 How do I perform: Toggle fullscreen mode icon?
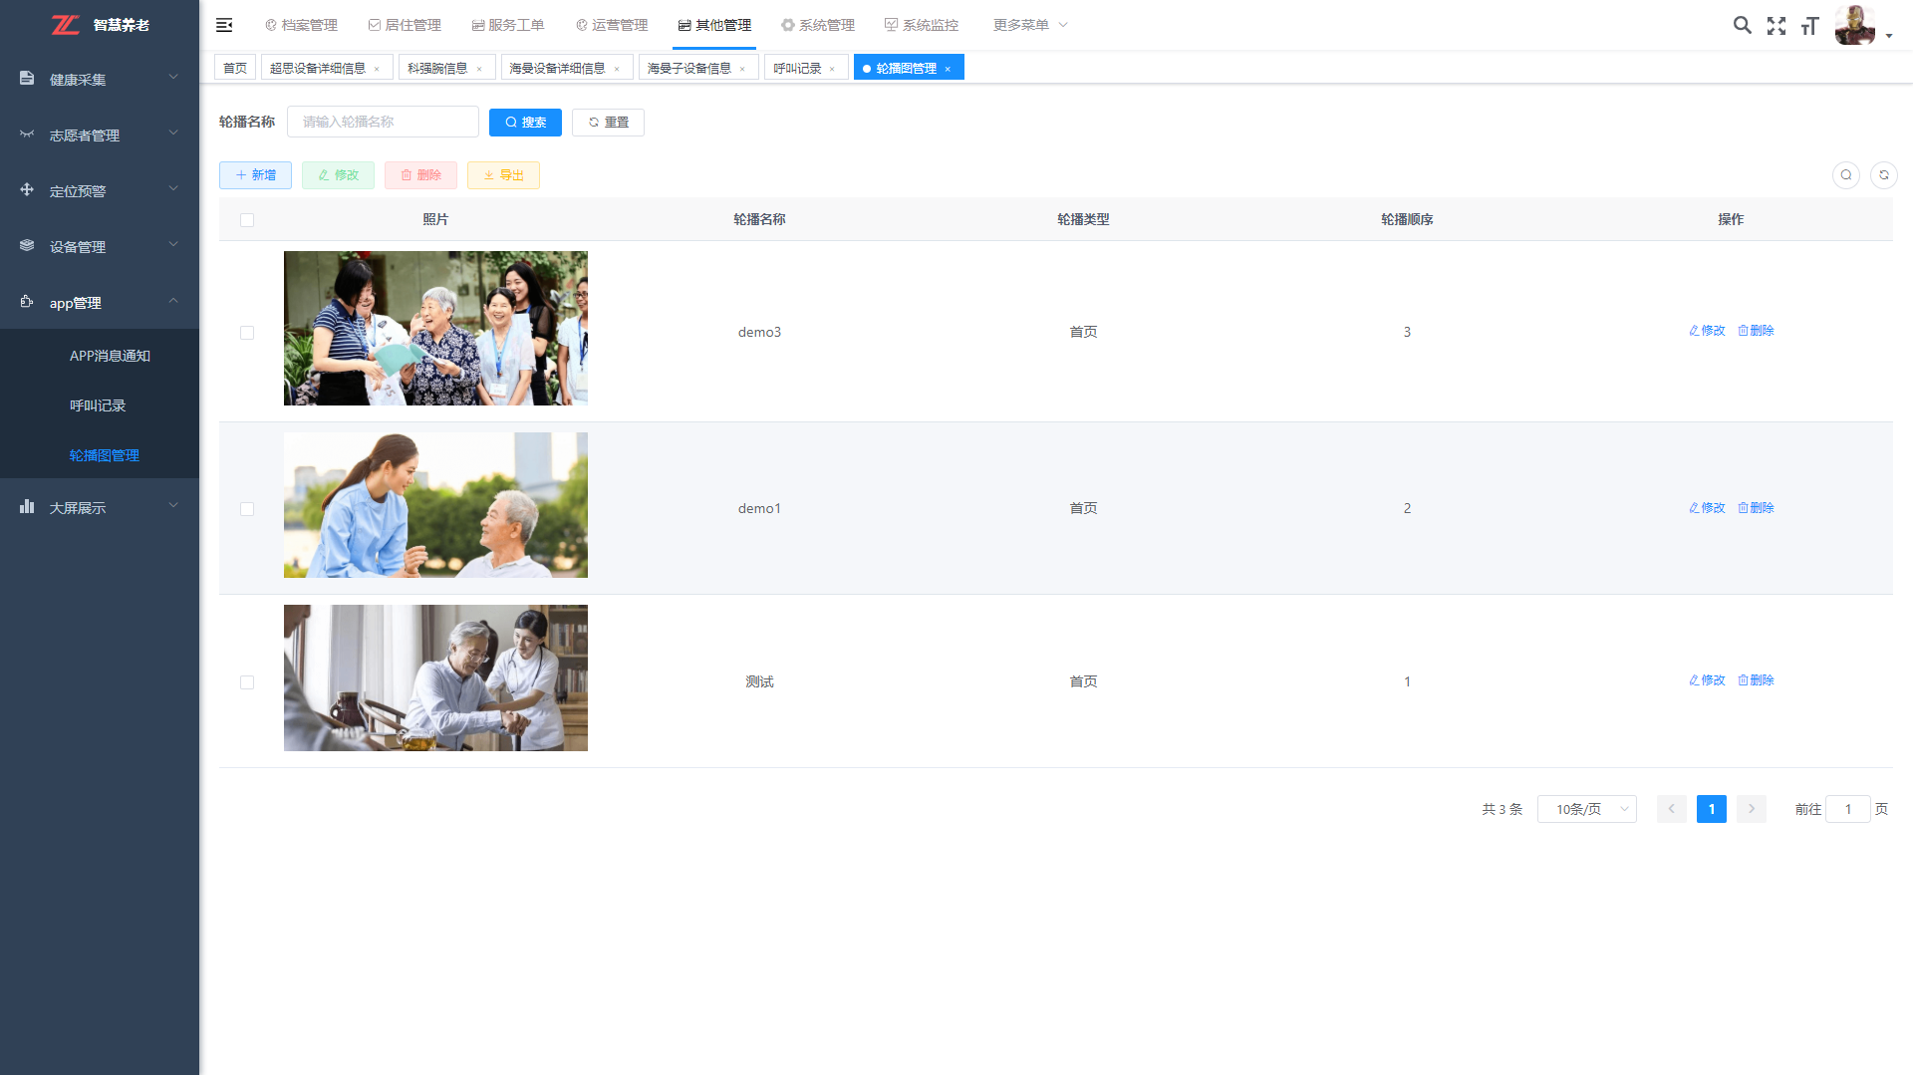(1776, 26)
